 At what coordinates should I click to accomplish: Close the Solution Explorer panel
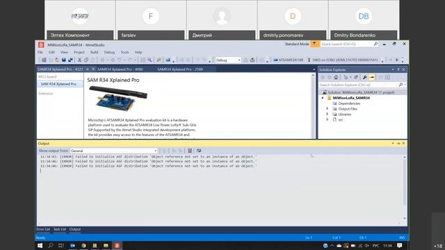(403, 69)
